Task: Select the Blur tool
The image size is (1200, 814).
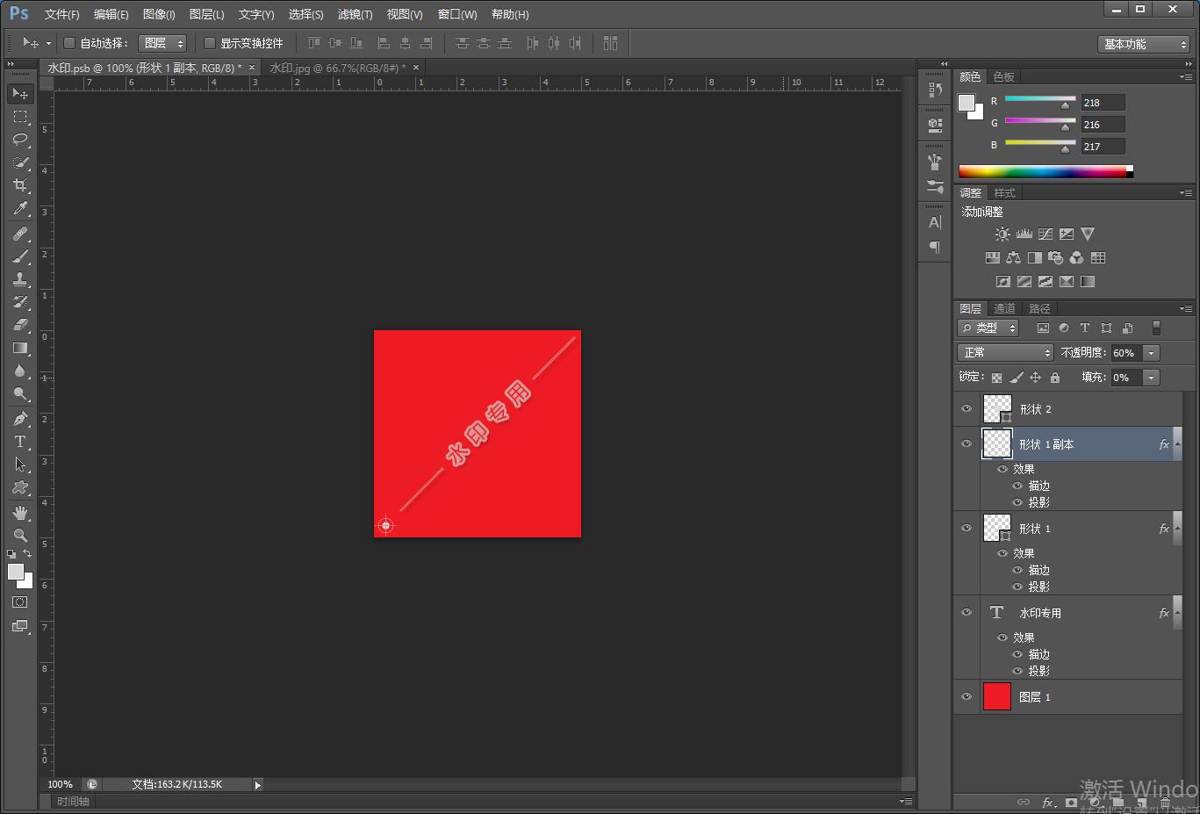Action: [x=20, y=371]
